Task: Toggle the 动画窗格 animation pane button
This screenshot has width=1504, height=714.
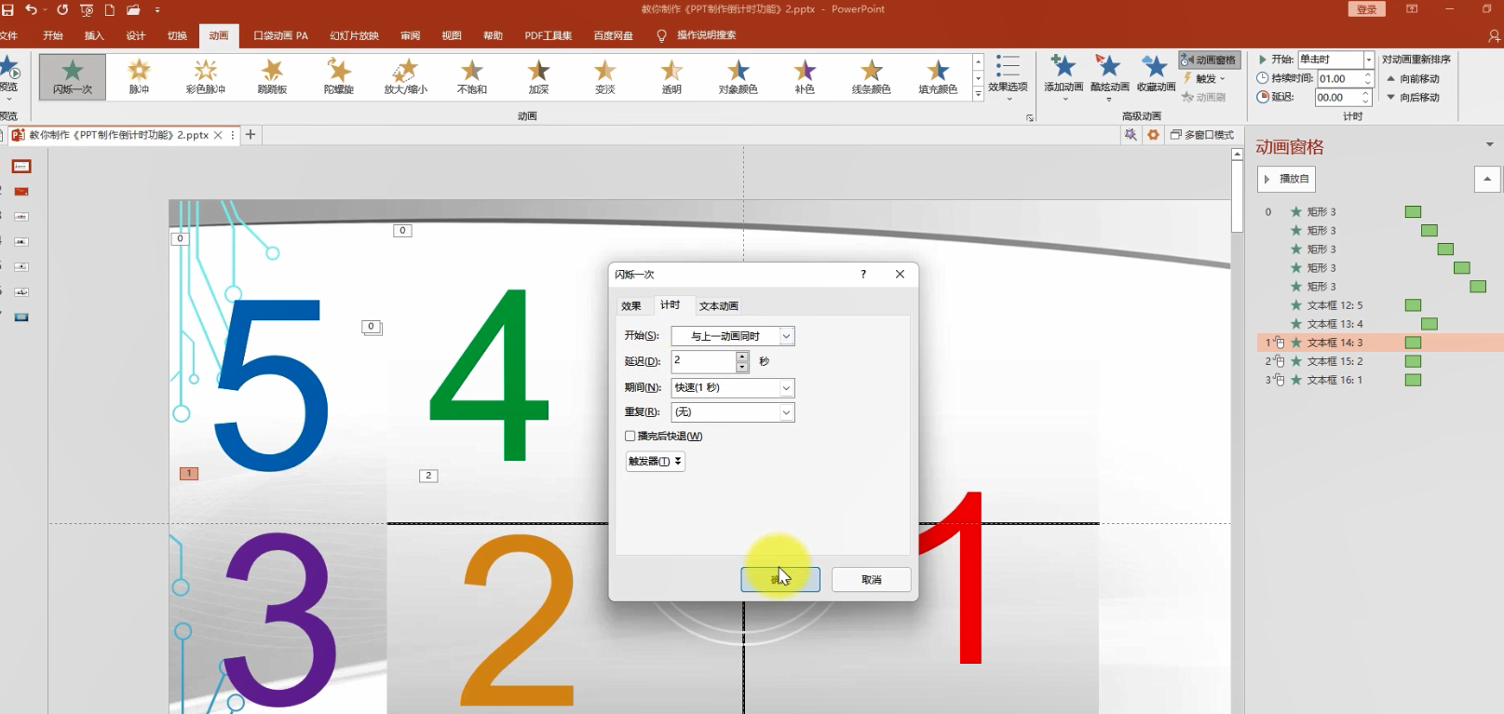Action: [1209, 60]
